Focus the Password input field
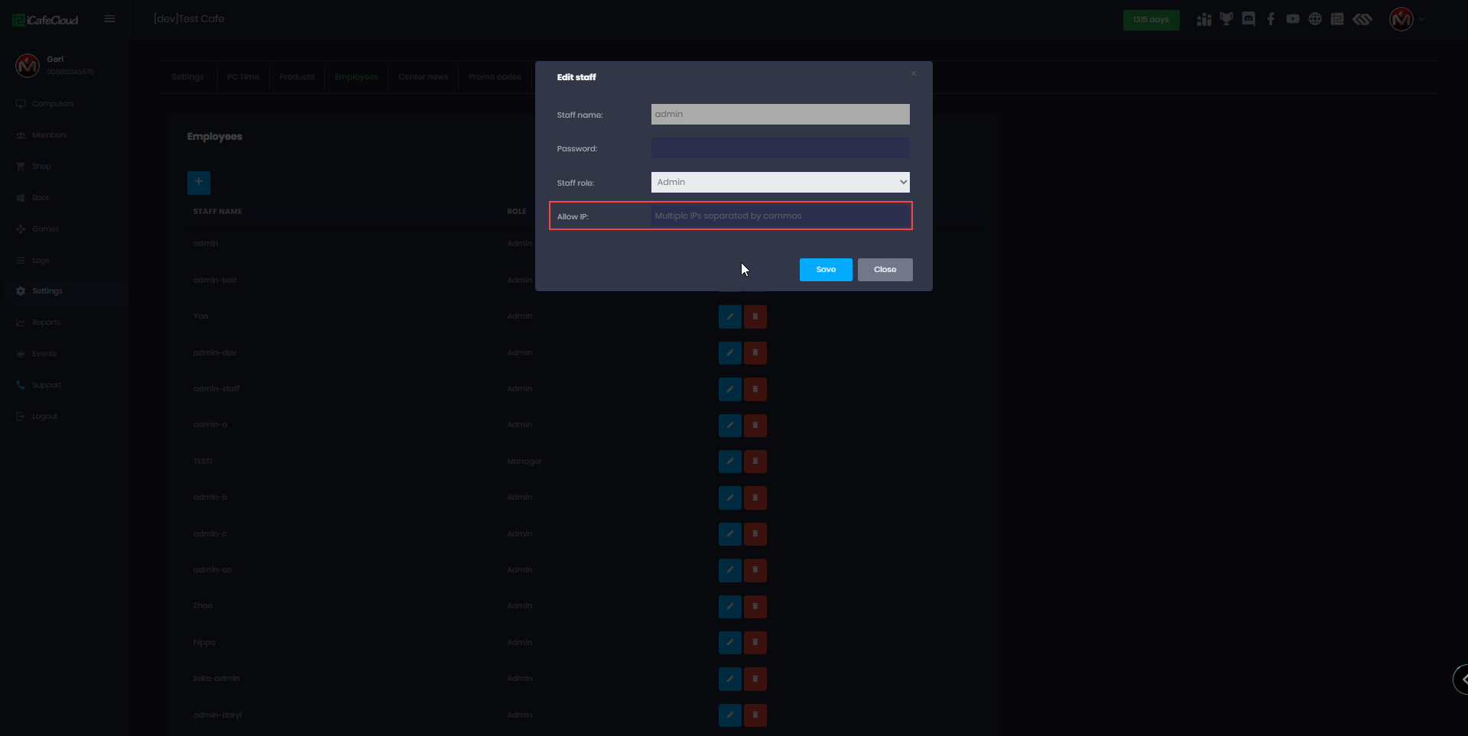1468x736 pixels. pos(781,148)
